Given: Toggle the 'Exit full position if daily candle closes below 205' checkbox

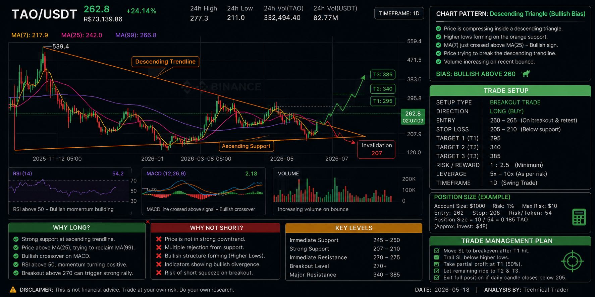Looking at the screenshot, I should pyautogui.click(x=437, y=278).
